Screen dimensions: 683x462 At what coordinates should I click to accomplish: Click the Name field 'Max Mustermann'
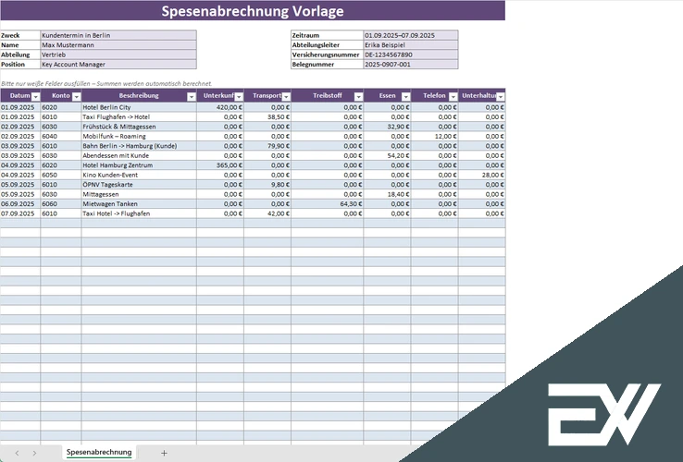tap(118, 44)
